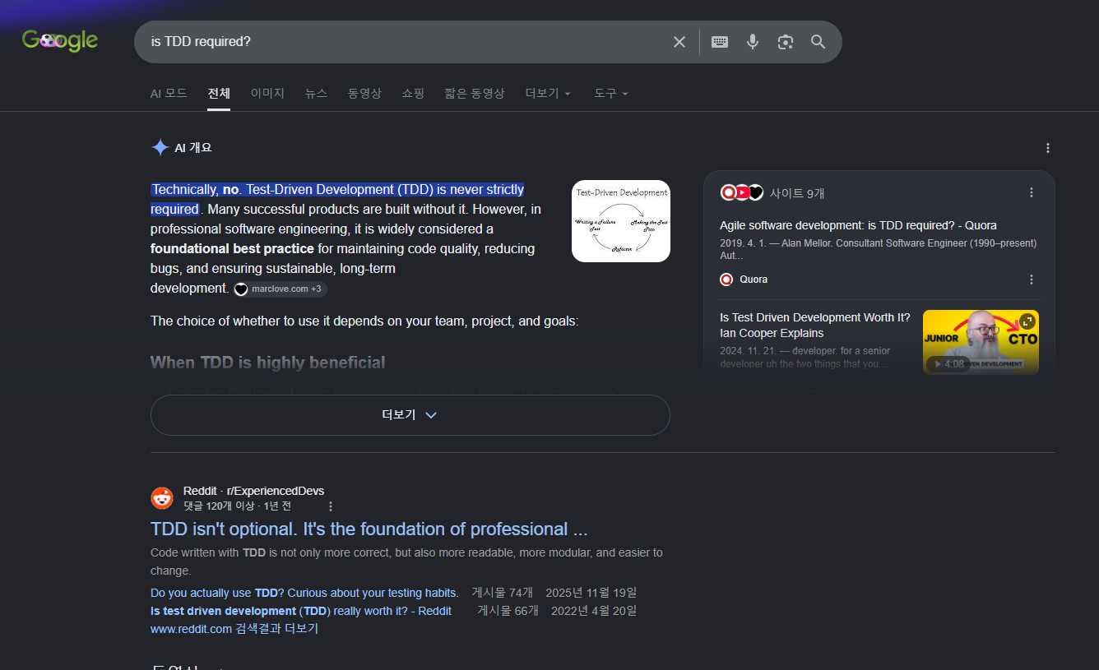Screen dimensions: 1099x670
Task: Expand the Ian Cooper video thumbnail icon
Action: 1027,321
